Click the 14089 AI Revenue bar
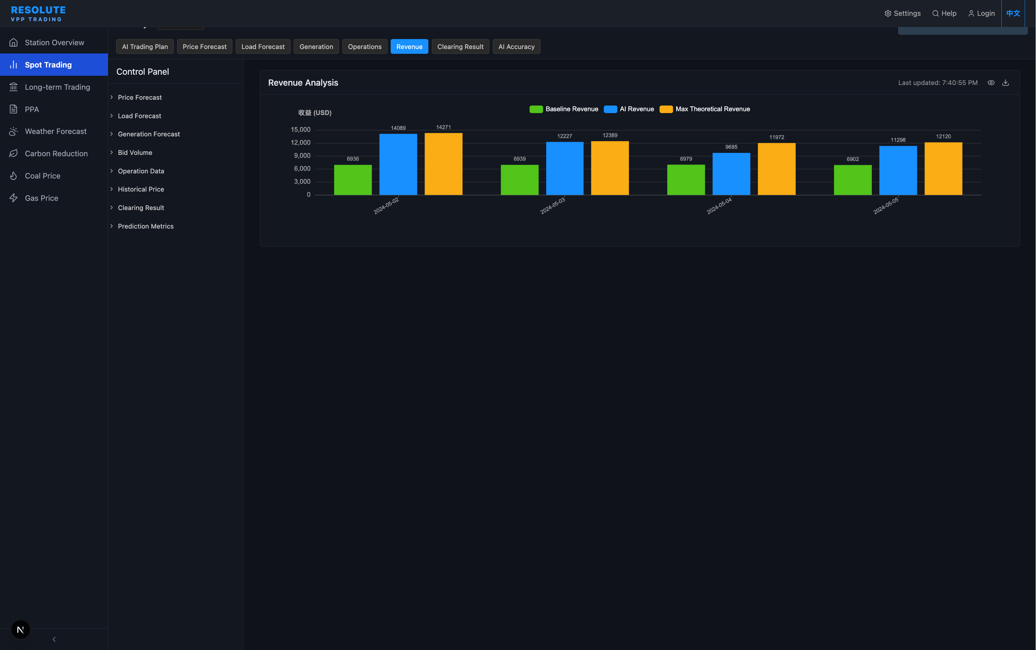The image size is (1036, 650). (398, 164)
